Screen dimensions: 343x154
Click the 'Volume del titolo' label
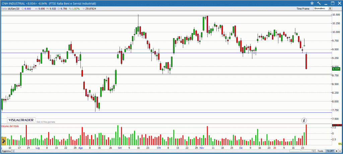10,126
